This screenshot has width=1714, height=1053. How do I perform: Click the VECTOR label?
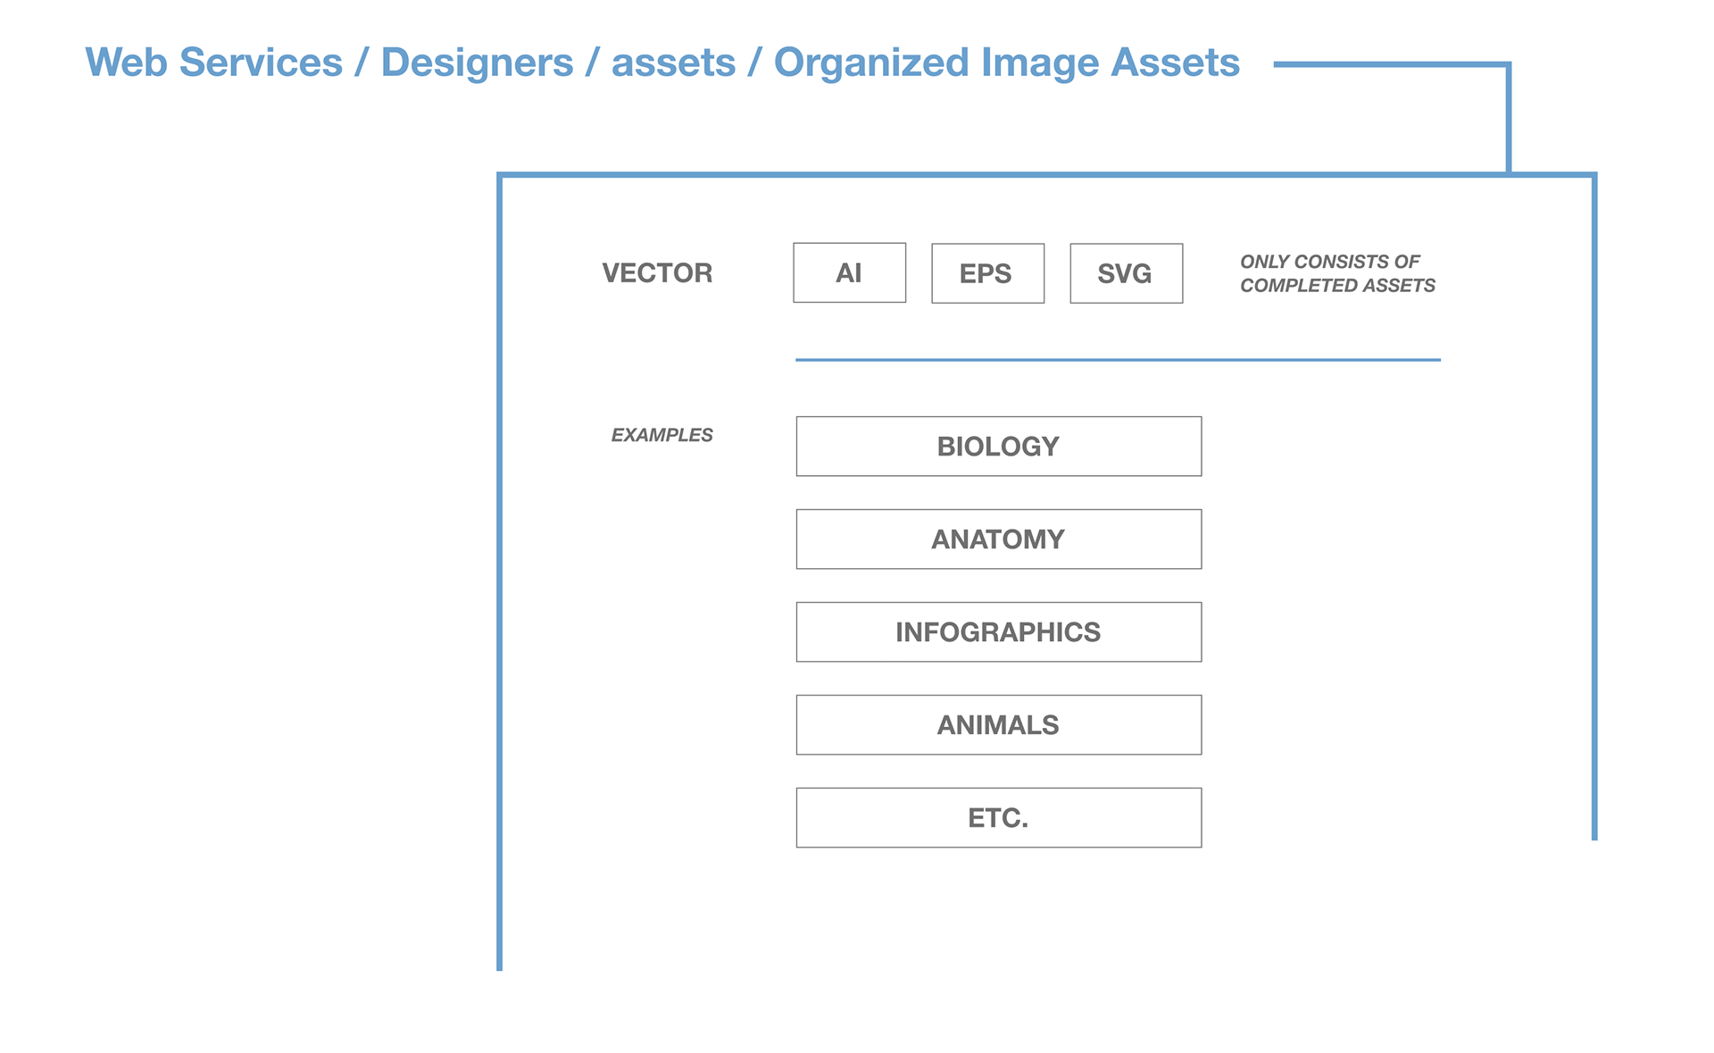[x=657, y=272]
